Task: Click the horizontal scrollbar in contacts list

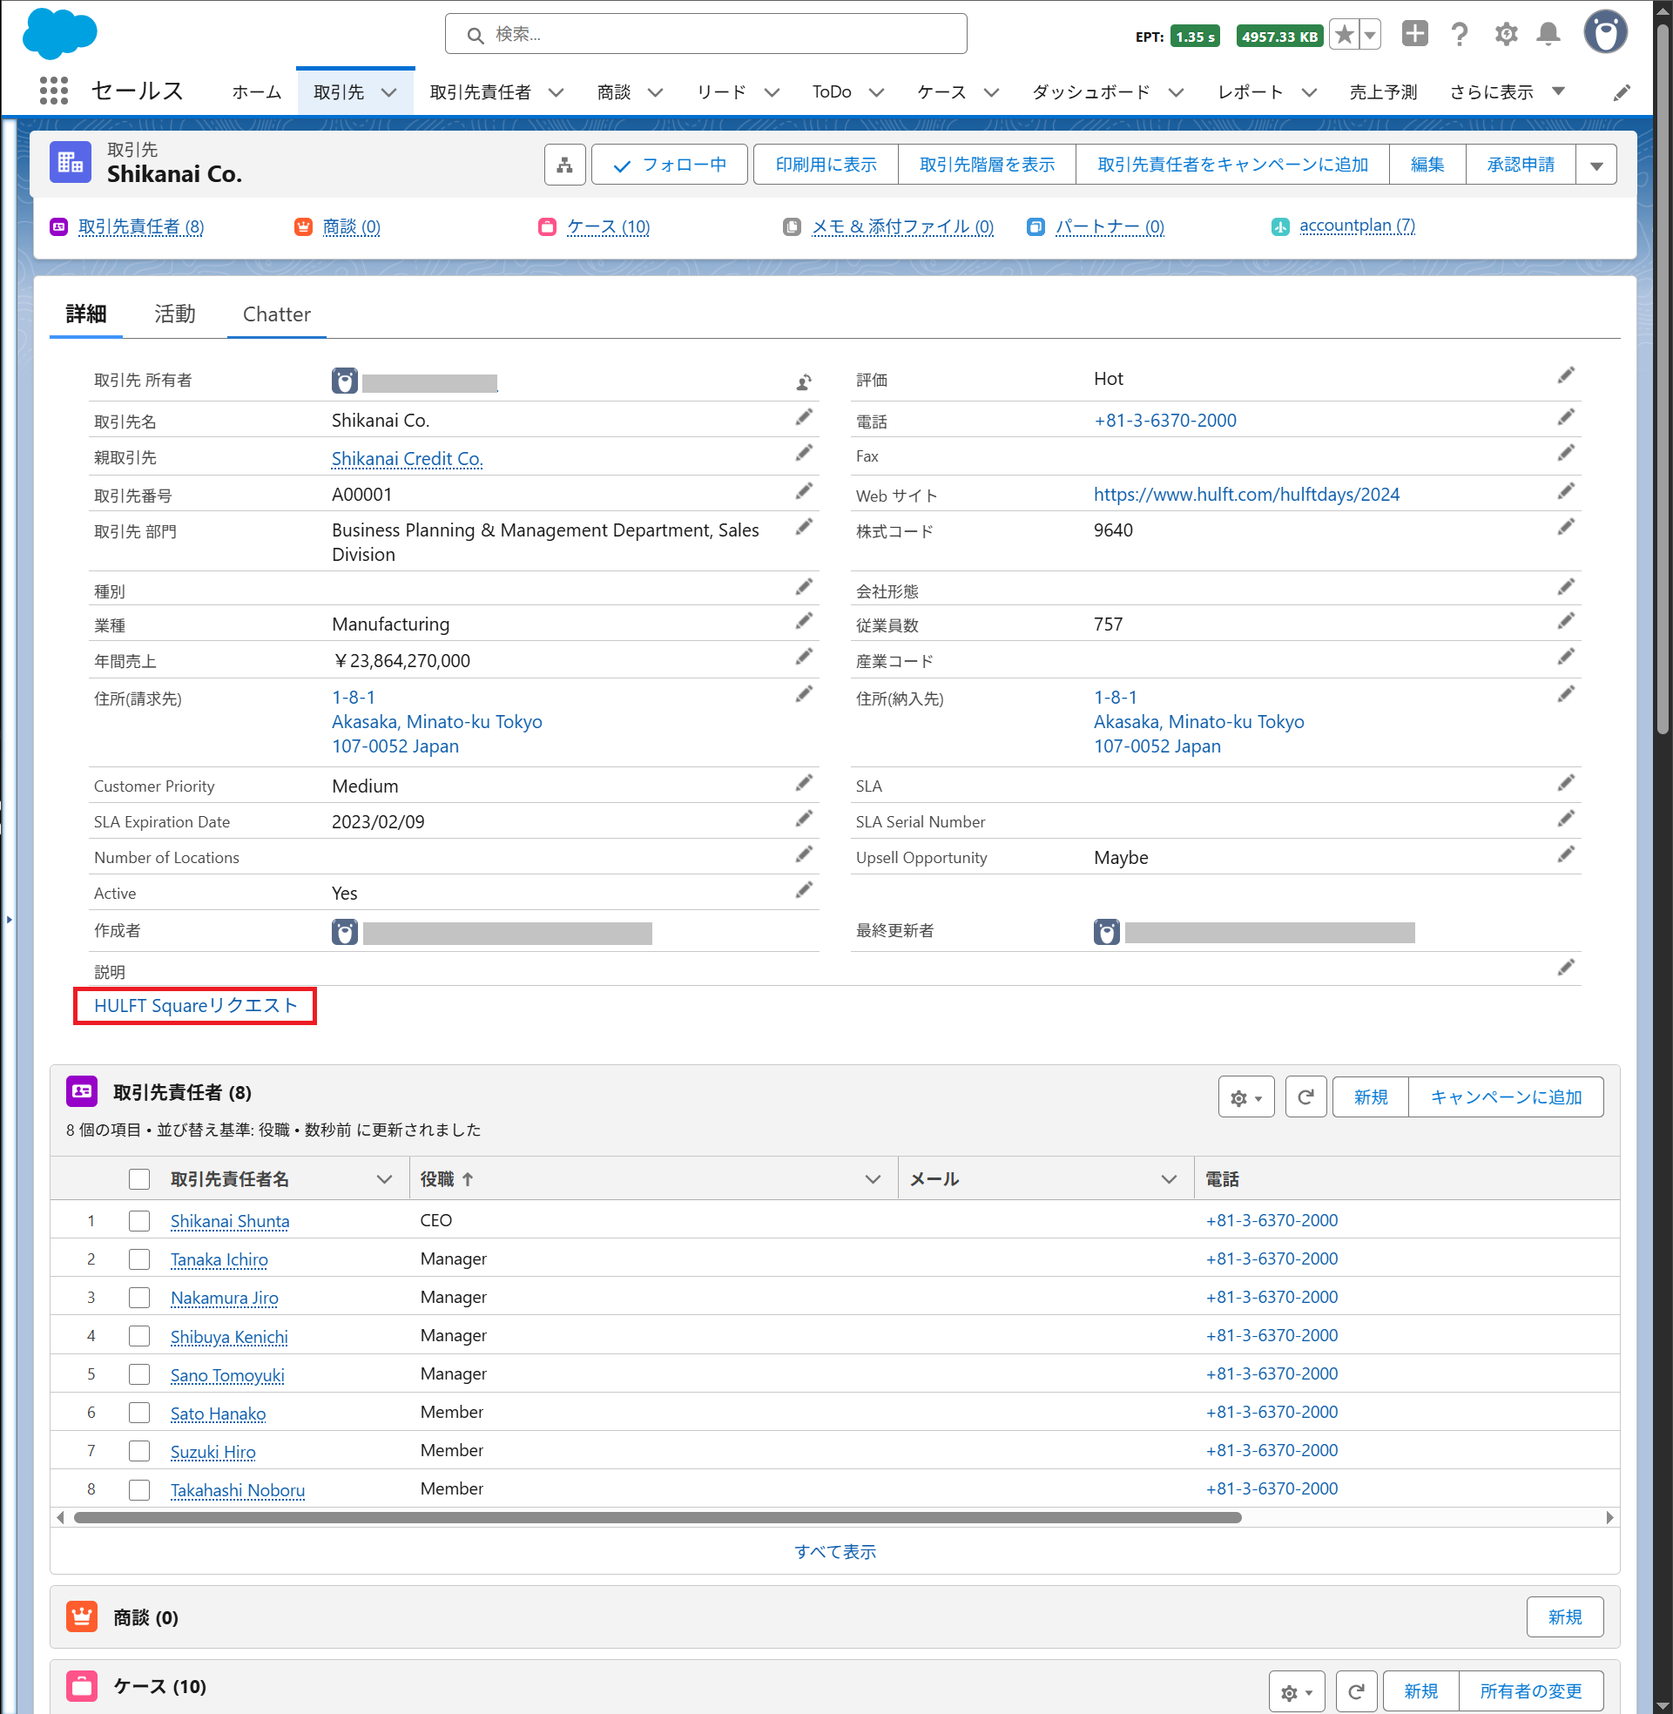Action: [657, 1517]
